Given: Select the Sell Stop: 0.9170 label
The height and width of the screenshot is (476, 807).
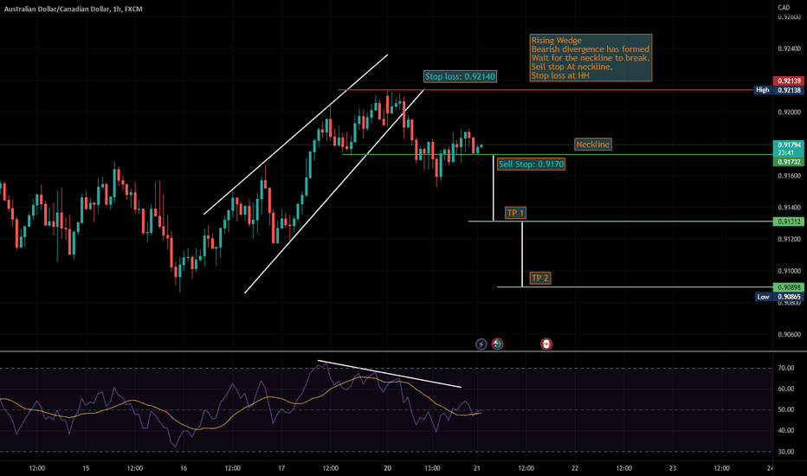Looking at the screenshot, I should click(531, 164).
